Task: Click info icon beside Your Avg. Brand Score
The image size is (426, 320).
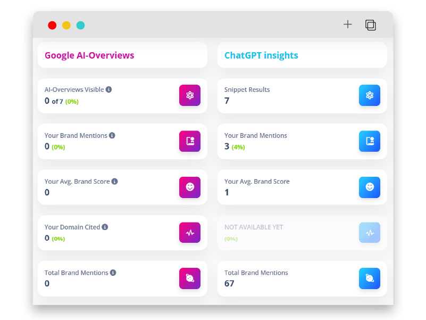Action: pos(114,181)
